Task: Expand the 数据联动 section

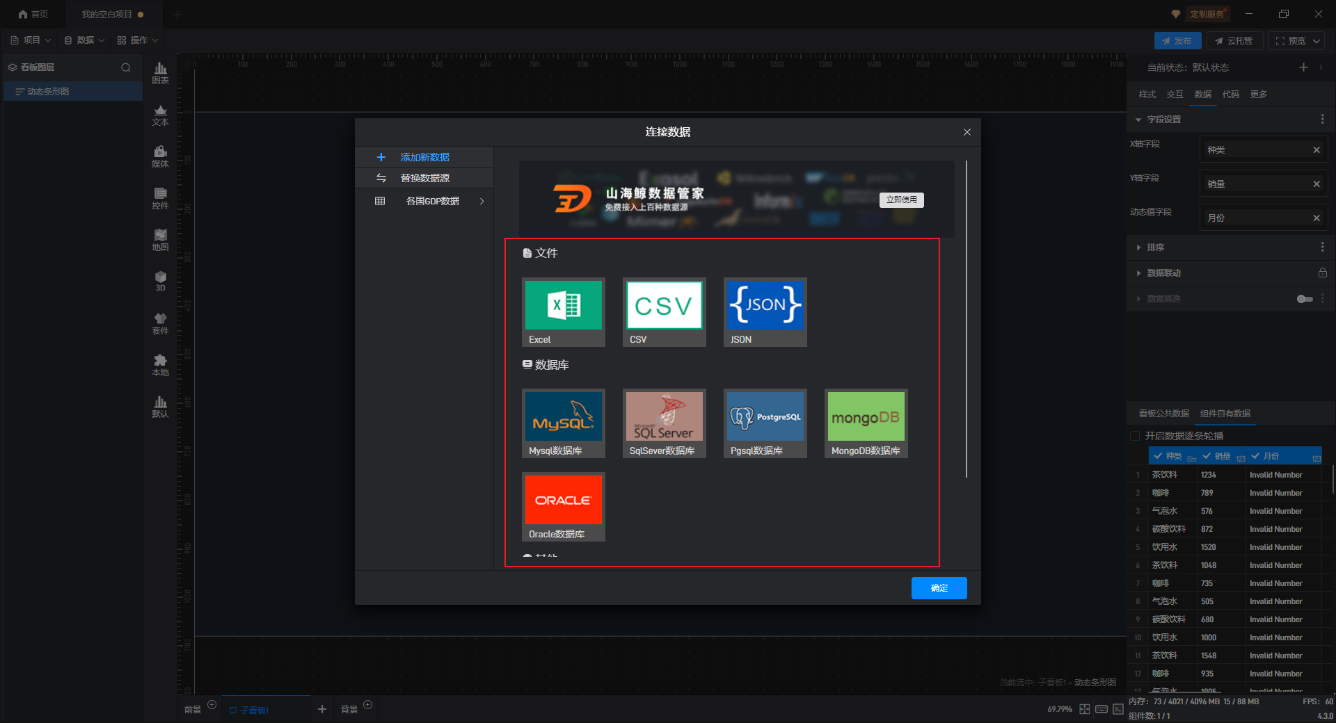Action: (x=1138, y=273)
